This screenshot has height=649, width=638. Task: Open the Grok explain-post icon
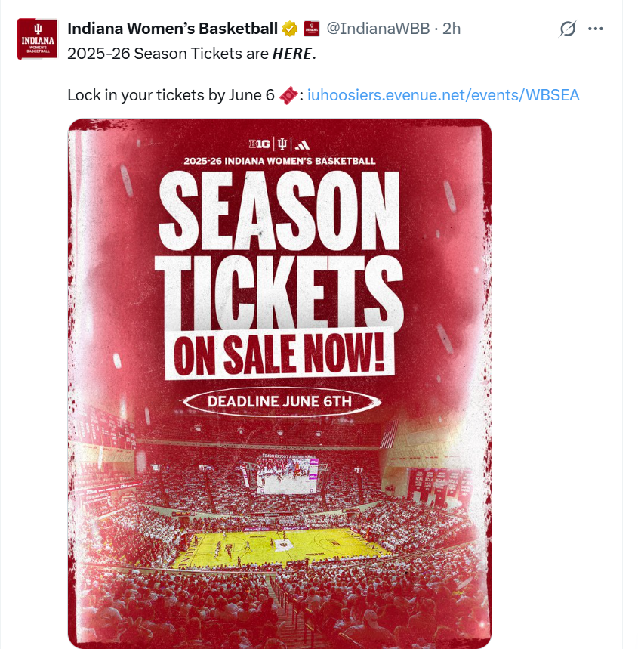[567, 29]
